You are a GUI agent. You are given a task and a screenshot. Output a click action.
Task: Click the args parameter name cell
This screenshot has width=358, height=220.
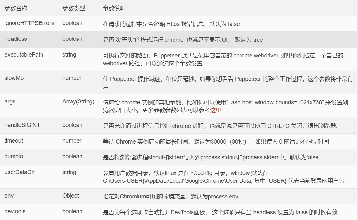(x=10, y=101)
